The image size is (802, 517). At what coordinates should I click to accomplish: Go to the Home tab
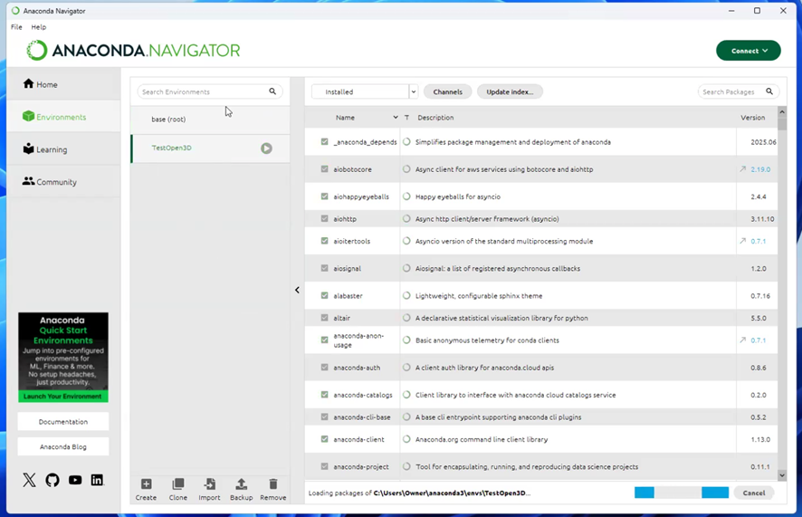64,84
